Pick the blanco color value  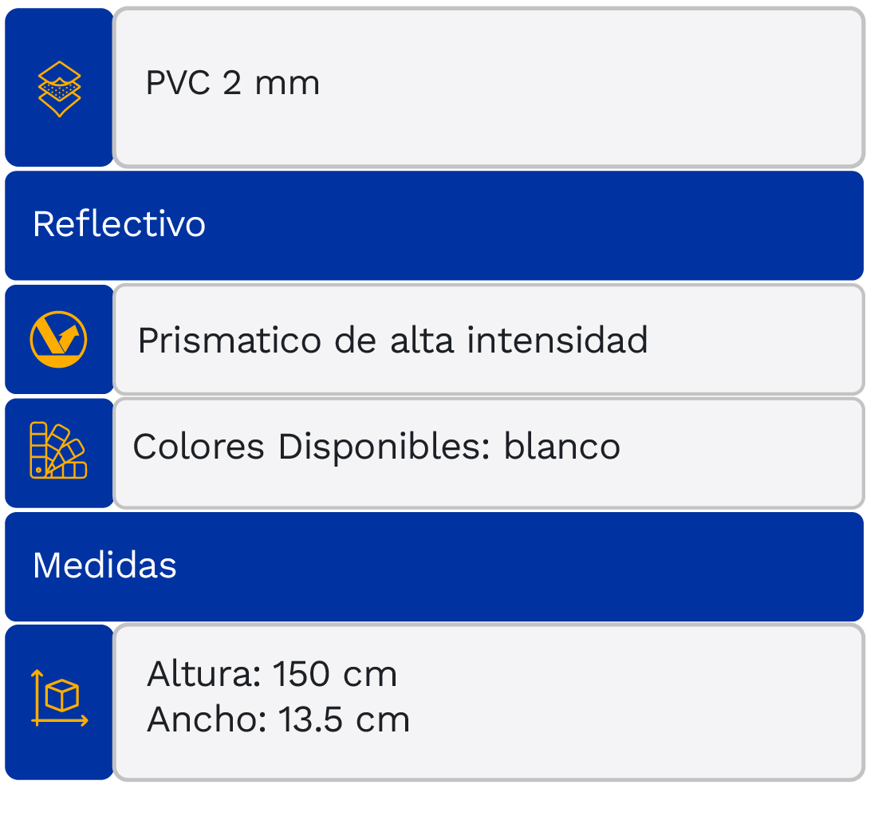[x=561, y=447]
